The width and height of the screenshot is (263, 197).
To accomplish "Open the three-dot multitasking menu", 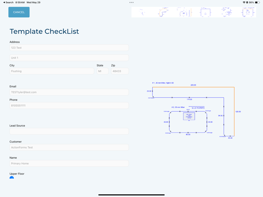I will point(131,2).
